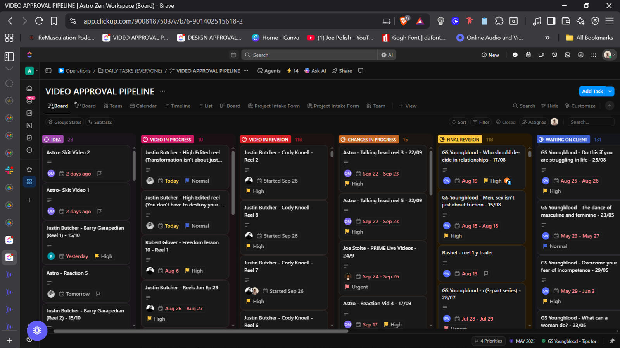
Task: Switch to the Timeline view tab
Action: tap(177, 106)
